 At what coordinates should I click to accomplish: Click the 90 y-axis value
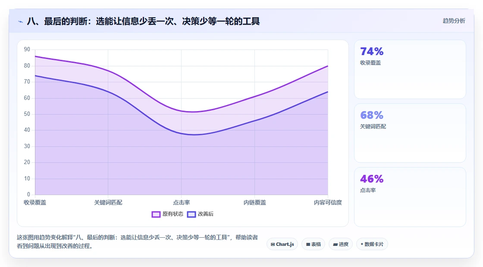(x=27, y=50)
